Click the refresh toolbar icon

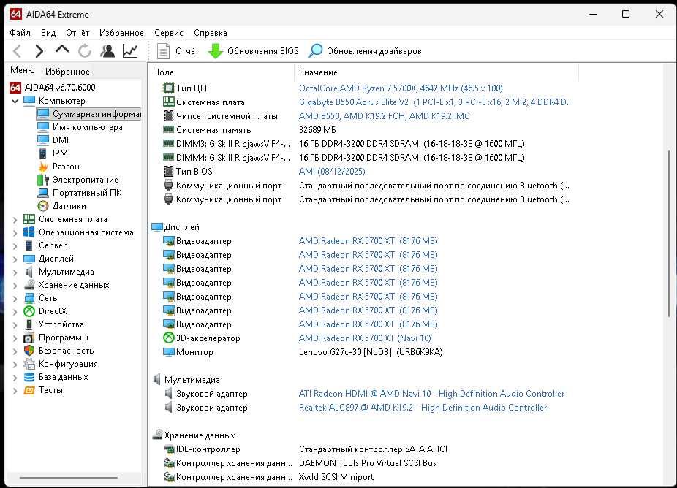[x=85, y=51]
